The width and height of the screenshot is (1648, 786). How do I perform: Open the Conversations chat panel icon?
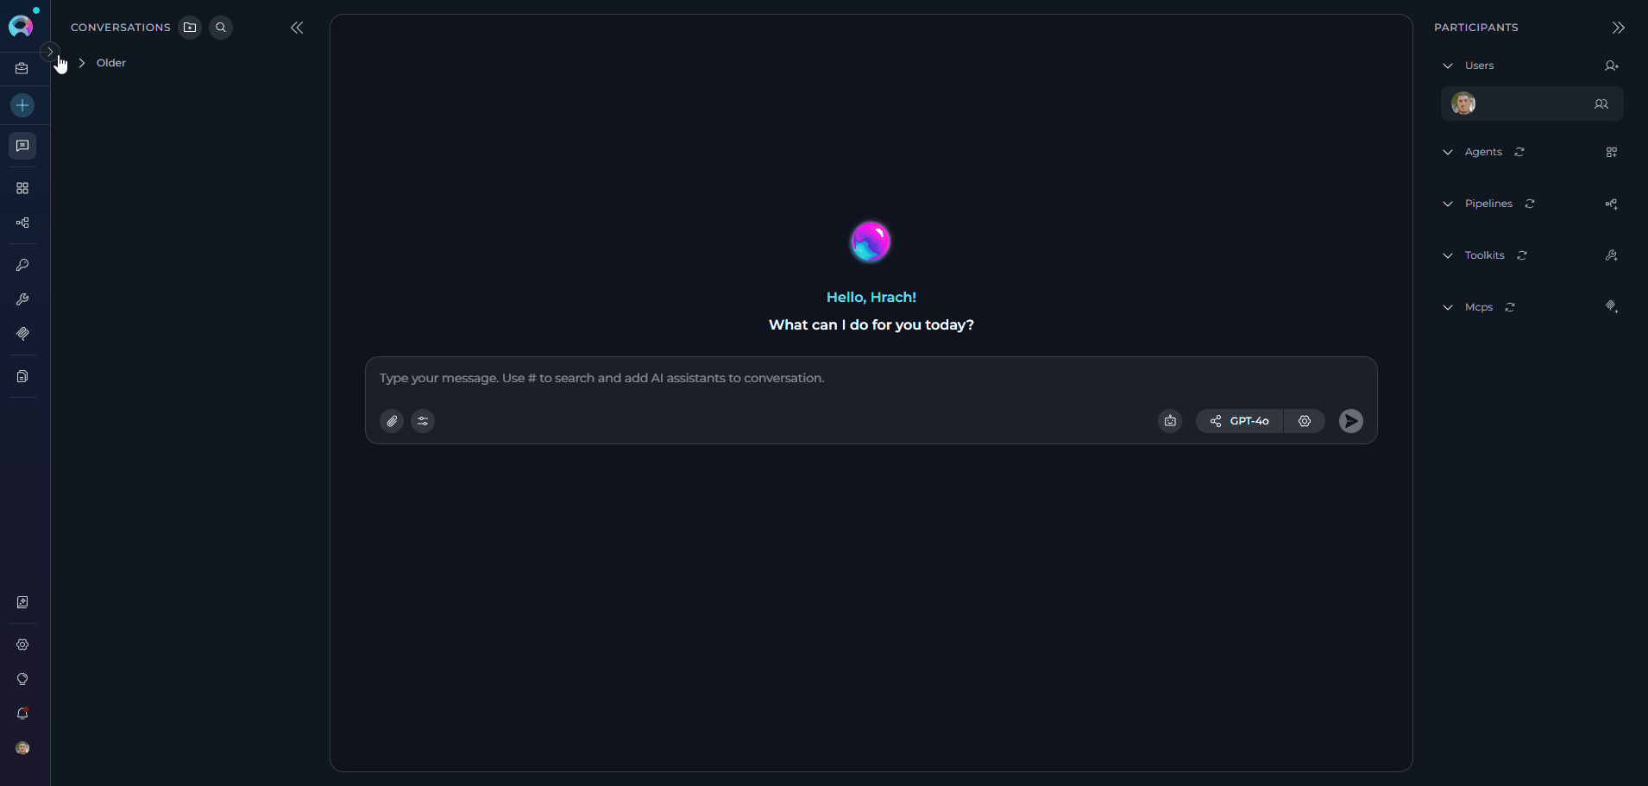tap(22, 146)
